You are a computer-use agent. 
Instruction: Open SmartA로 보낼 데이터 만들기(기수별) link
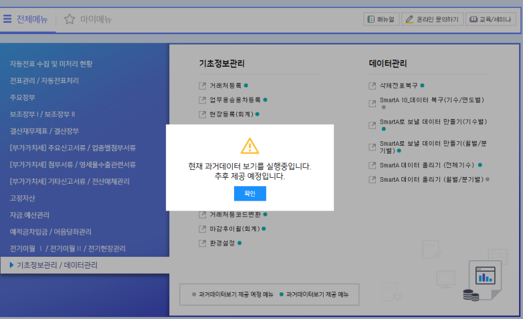pyautogui.click(x=433, y=122)
